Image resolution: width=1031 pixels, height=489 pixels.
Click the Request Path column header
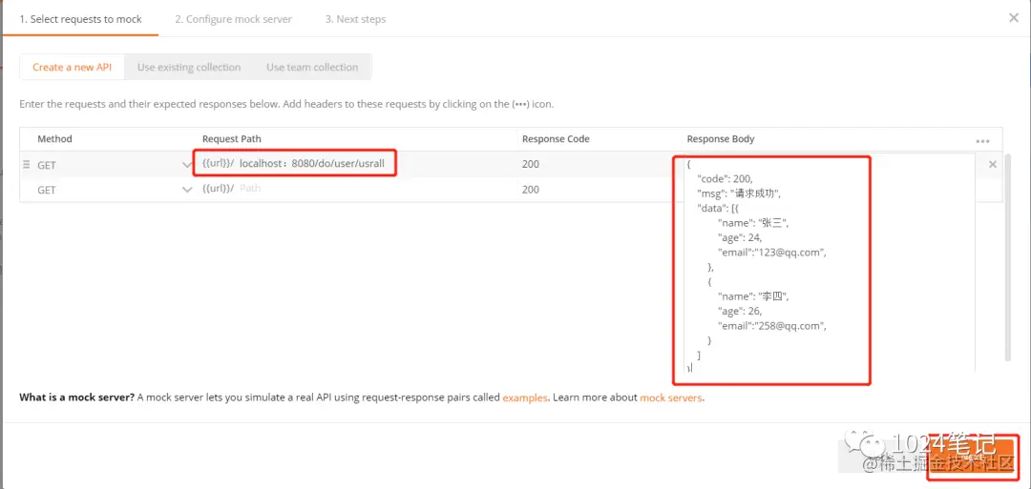coord(231,139)
